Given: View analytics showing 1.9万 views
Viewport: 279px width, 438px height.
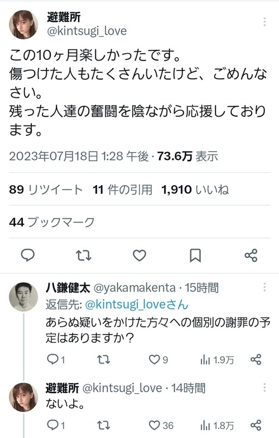Looking at the screenshot, I should pyautogui.click(x=217, y=360).
